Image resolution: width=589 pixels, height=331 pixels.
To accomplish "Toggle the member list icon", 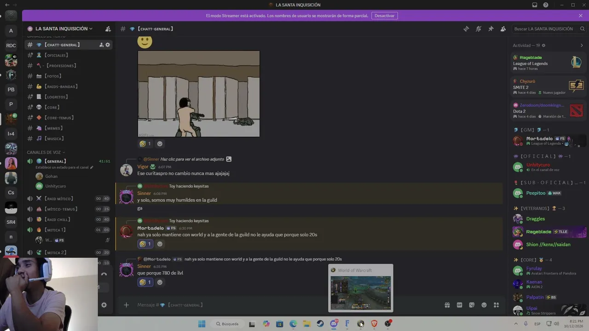I will point(503,29).
